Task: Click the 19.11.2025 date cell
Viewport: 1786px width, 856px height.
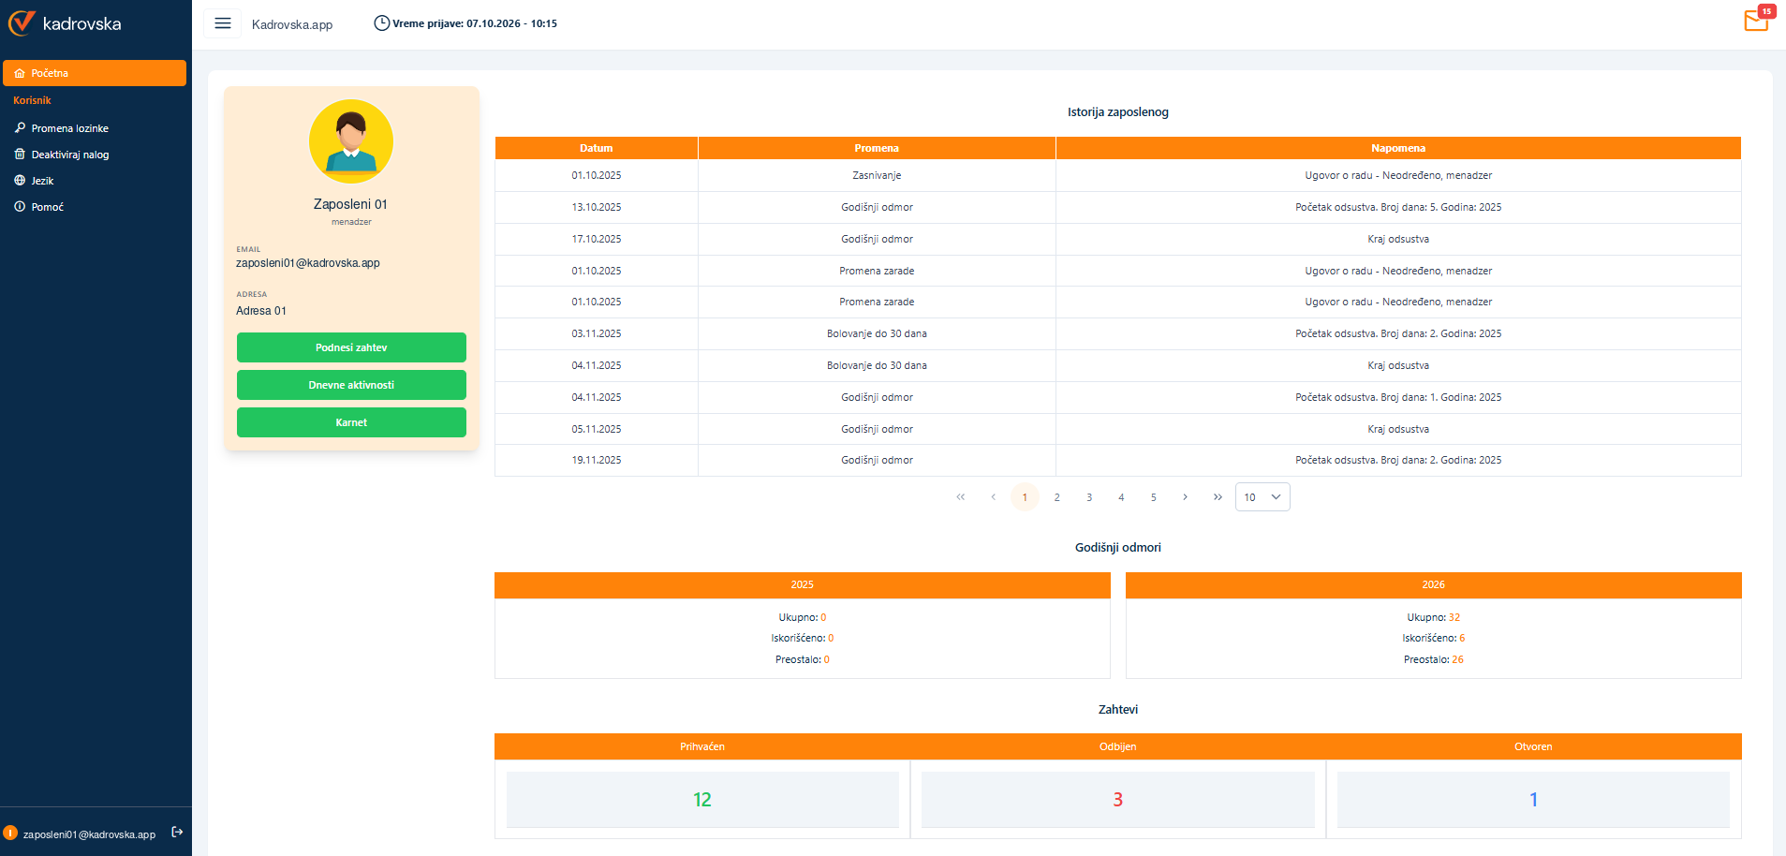Action: [x=597, y=460]
